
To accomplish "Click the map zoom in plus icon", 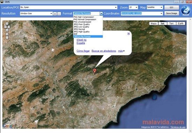I will [7, 34].
